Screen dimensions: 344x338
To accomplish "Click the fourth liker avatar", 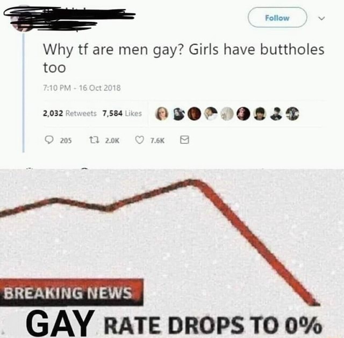I will point(211,114).
